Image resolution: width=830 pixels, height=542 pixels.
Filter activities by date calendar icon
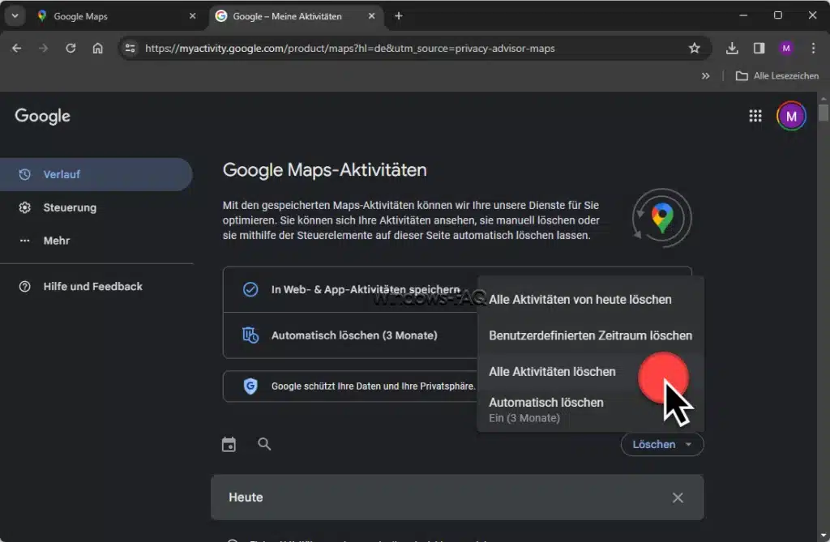coord(229,444)
